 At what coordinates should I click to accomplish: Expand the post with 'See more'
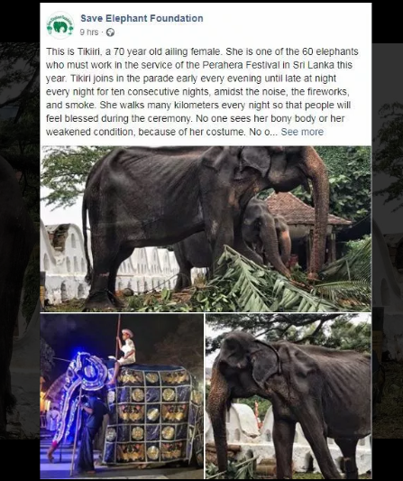point(302,132)
